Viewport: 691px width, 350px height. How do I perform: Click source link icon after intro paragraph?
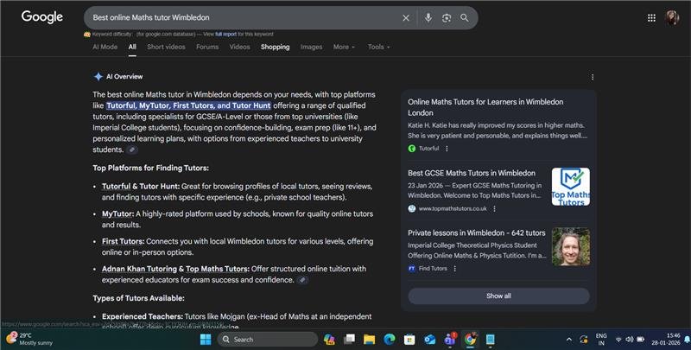coord(132,150)
